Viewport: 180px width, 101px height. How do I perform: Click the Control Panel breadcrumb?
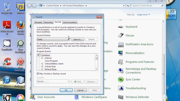tap(52, 6)
